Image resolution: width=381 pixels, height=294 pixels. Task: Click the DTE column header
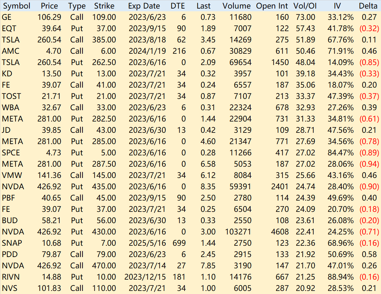178,6
